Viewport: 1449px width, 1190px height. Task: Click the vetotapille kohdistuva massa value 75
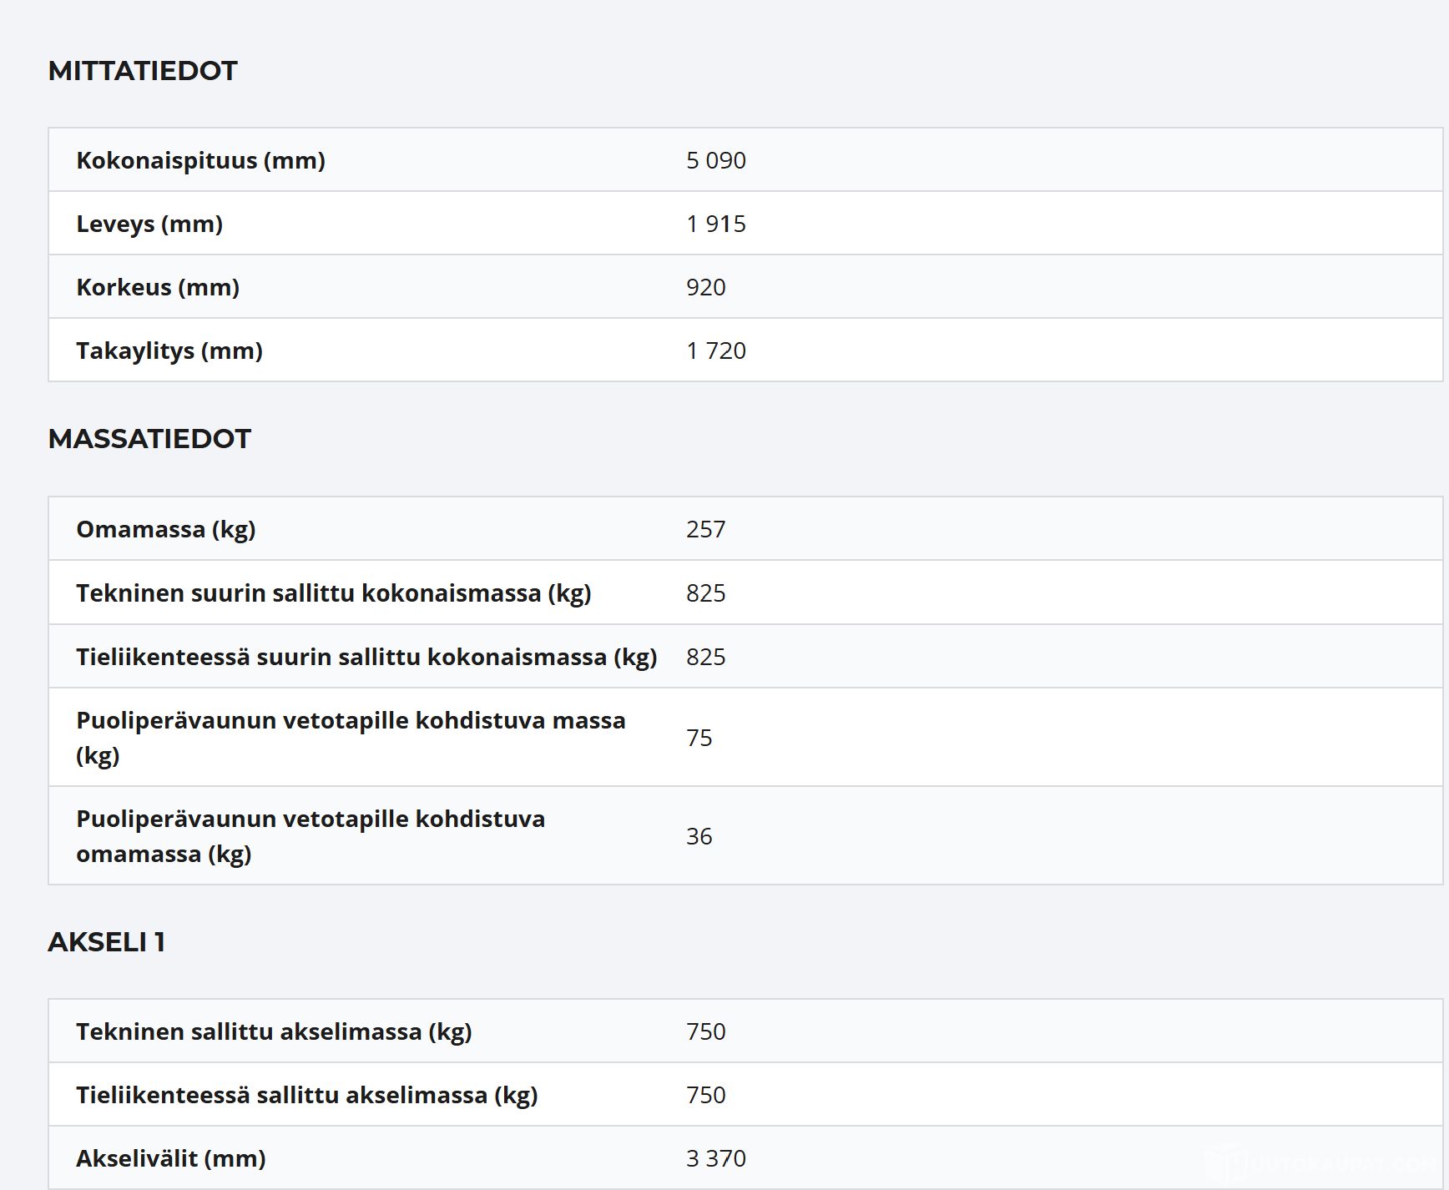[699, 738]
